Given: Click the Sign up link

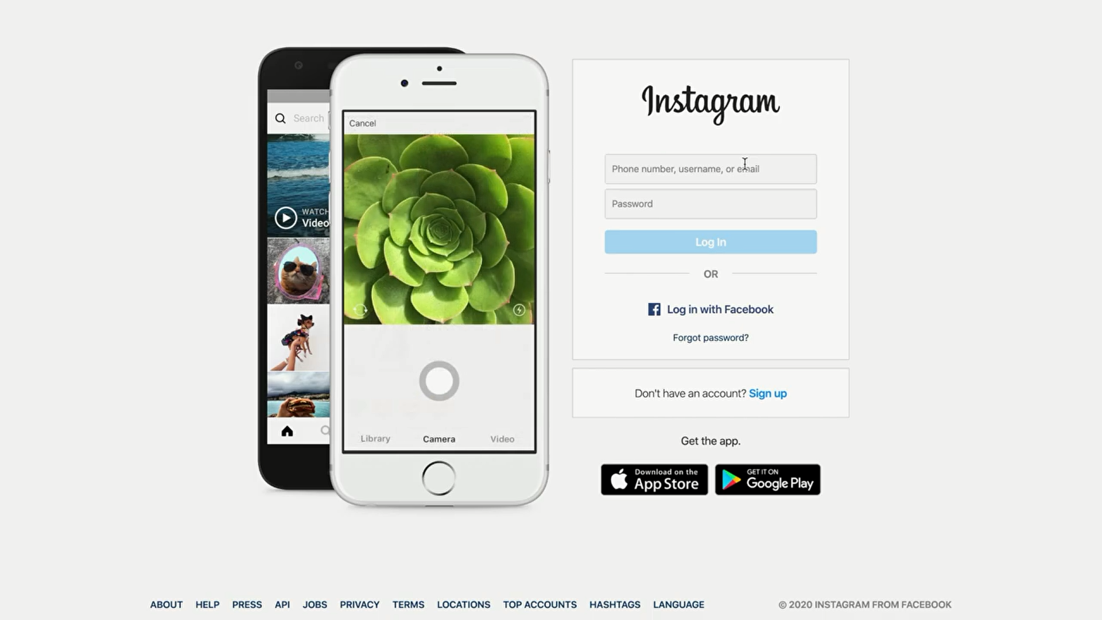Looking at the screenshot, I should click(767, 393).
